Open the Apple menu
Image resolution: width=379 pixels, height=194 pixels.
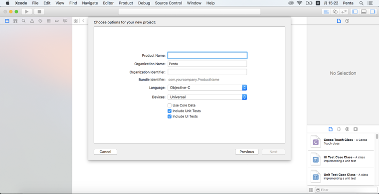(x=7, y=3)
